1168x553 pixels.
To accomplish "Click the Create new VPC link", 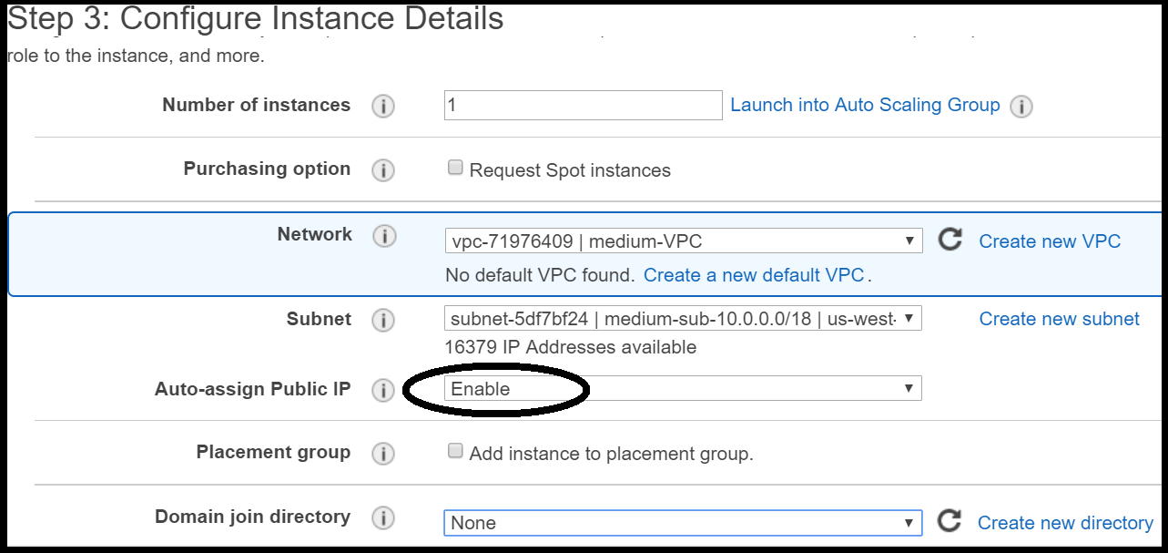I will [1050, 241].
